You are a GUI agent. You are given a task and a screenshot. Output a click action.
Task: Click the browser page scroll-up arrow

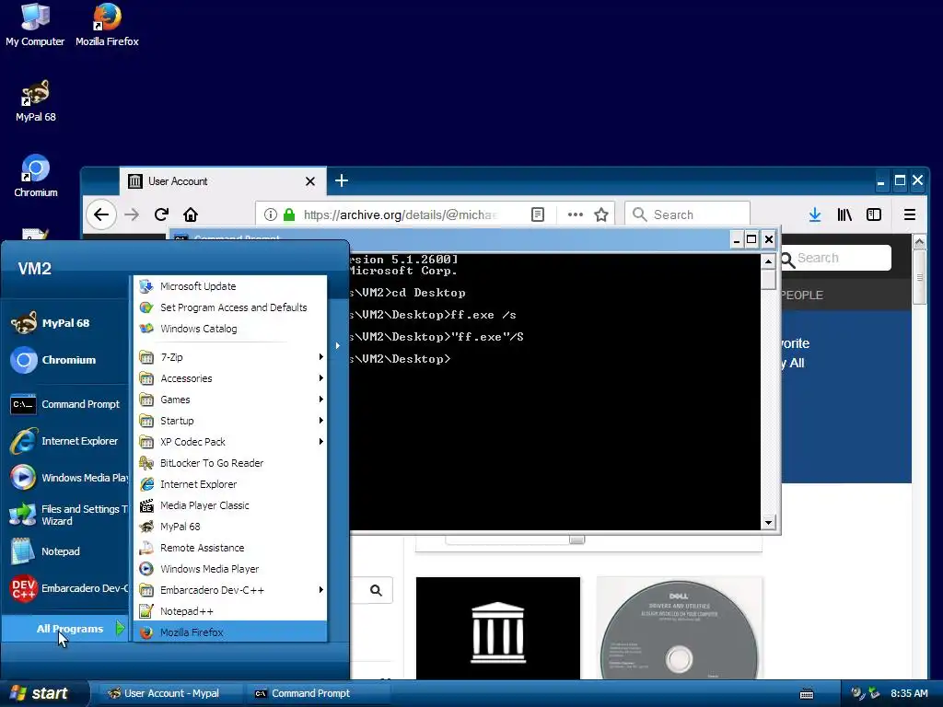[919, 242]
